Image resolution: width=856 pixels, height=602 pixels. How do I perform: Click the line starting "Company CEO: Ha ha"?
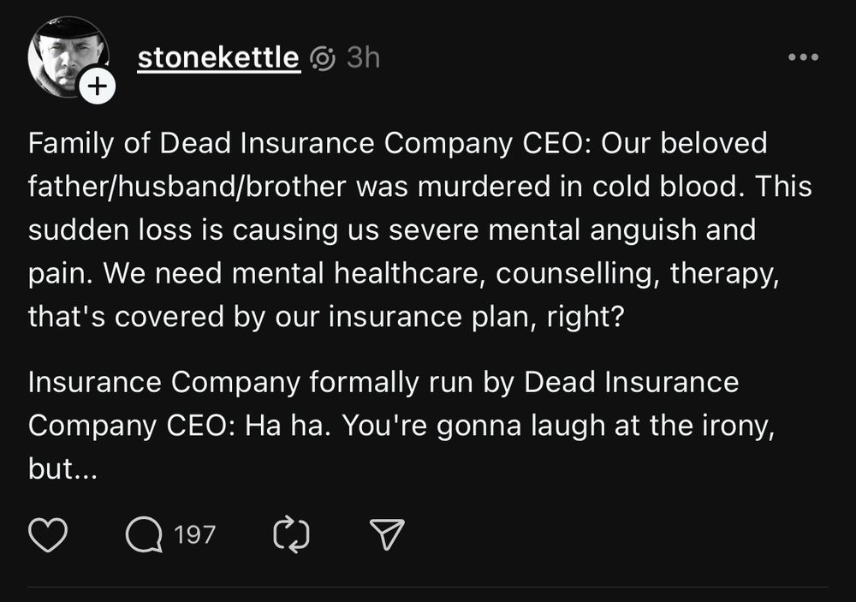click(x=401, y=426)
